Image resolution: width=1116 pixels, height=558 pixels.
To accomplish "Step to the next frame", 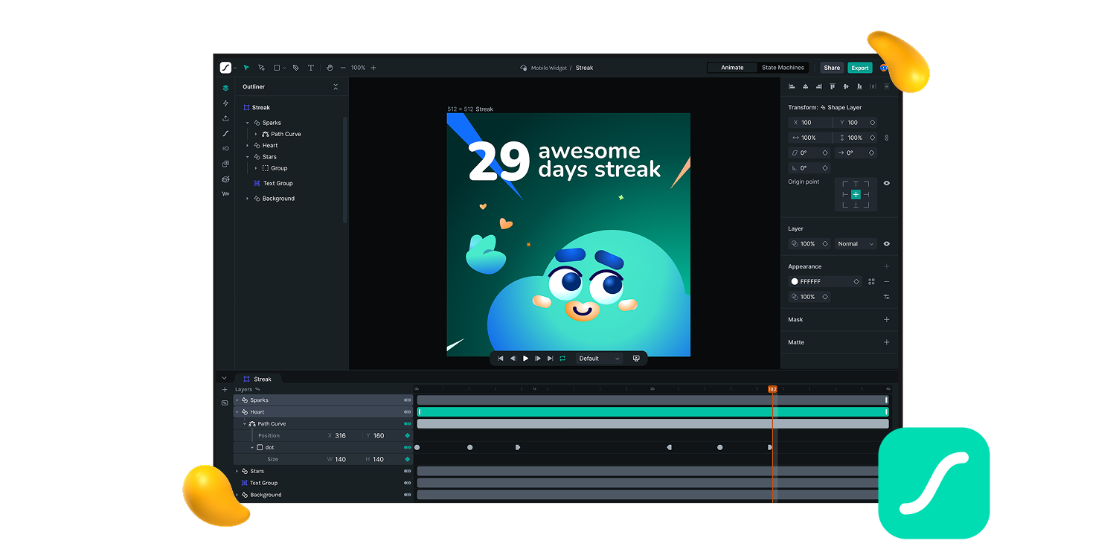I will pos(538,359).
